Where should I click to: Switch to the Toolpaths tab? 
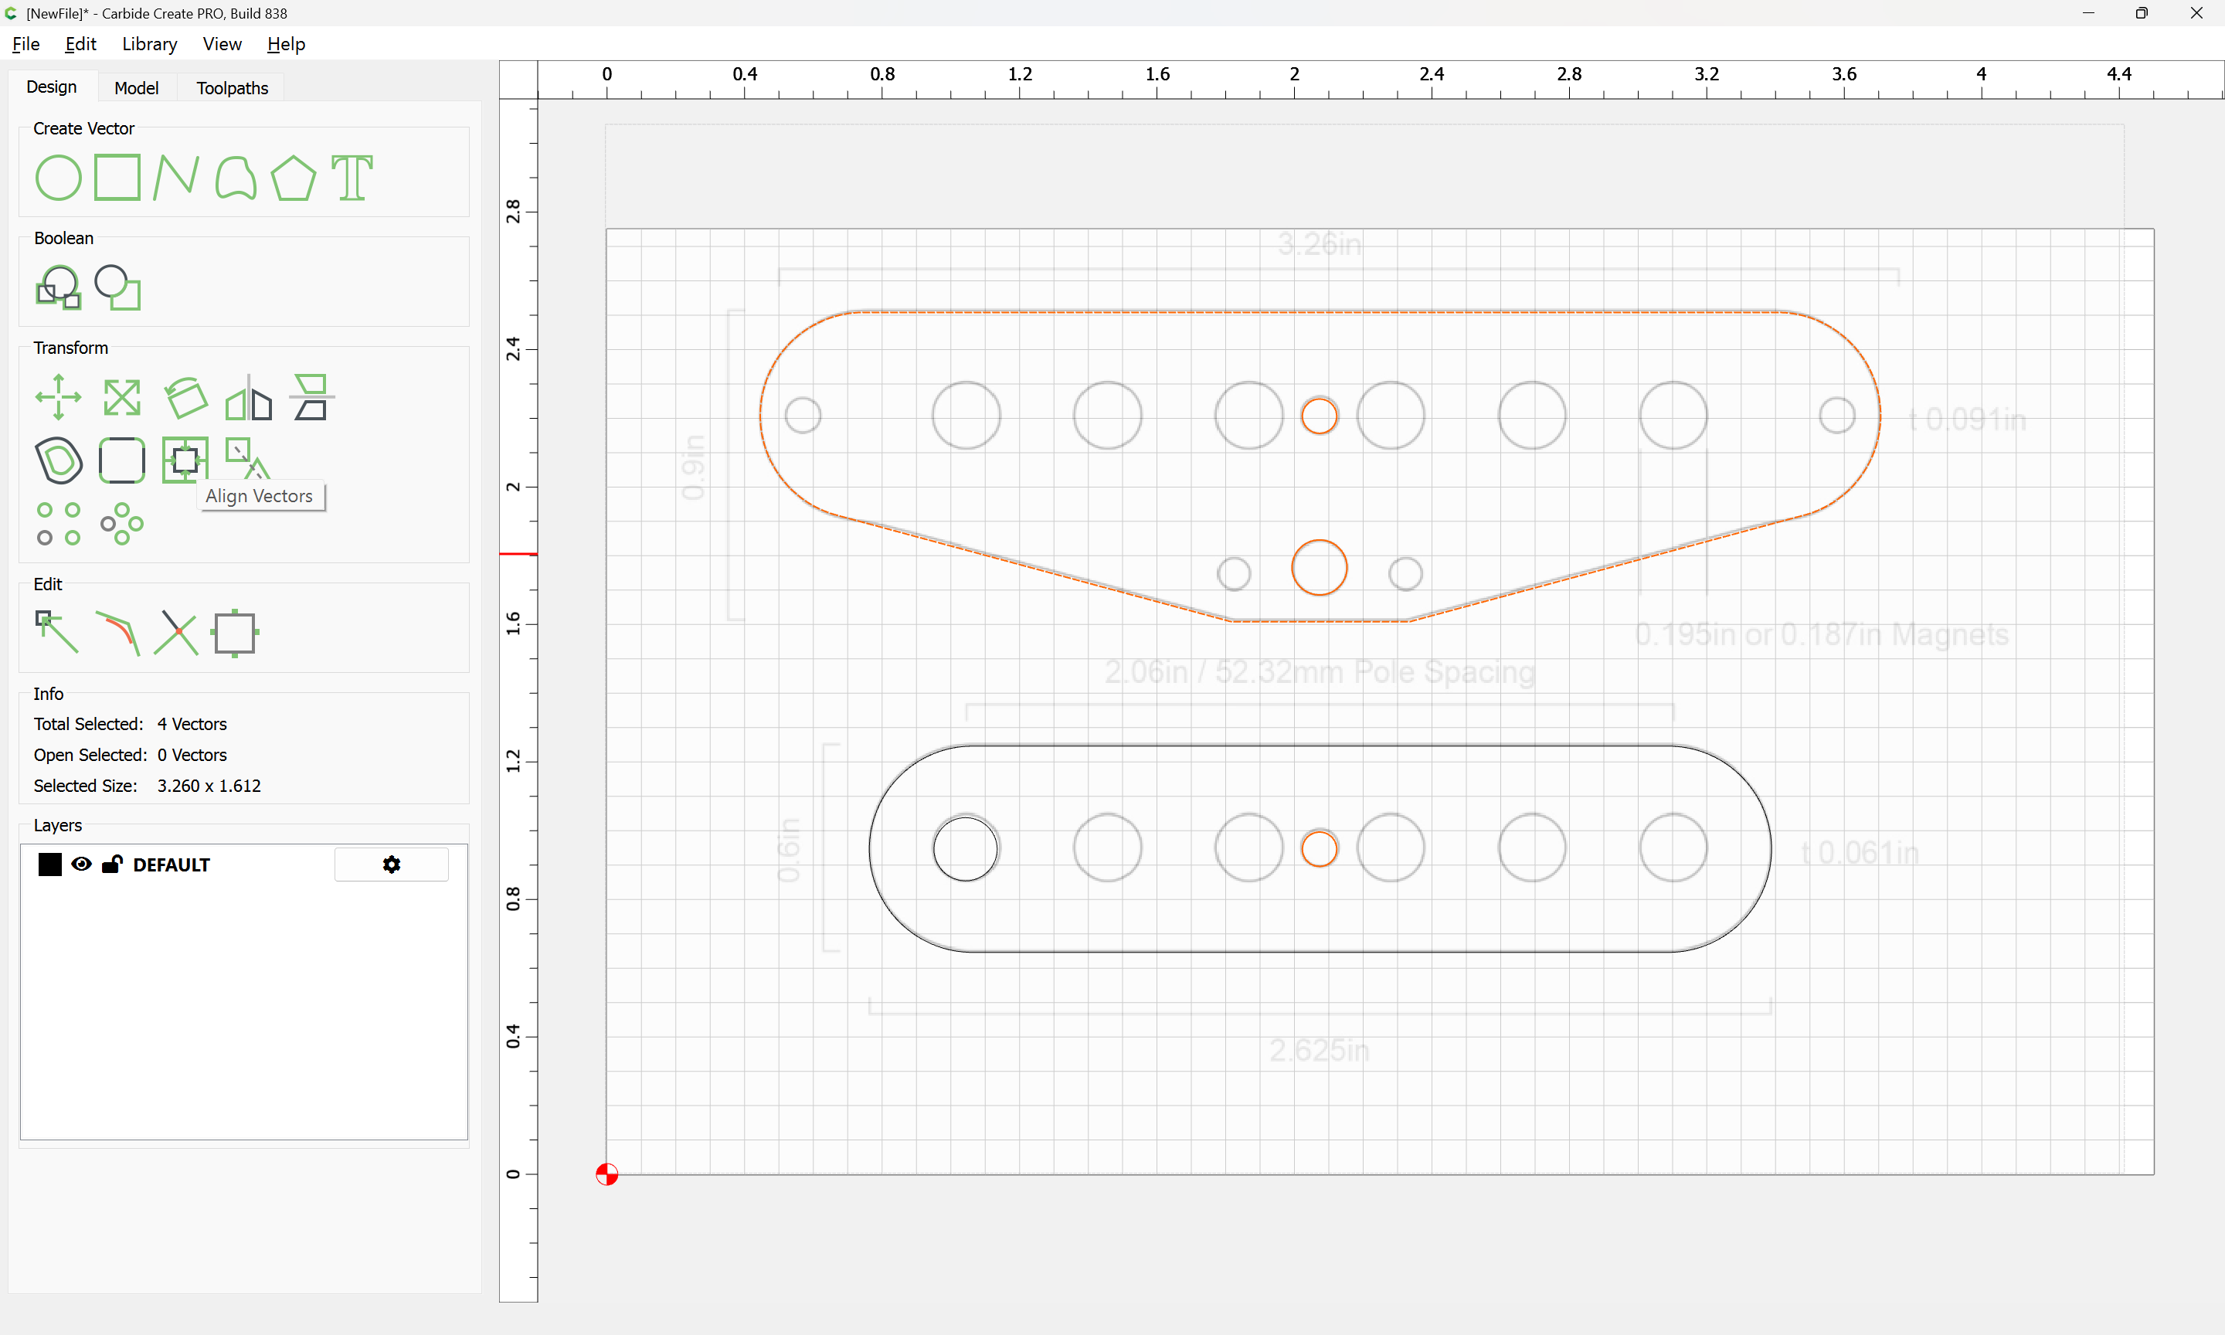pyautogui.click(x=232, y=88)
